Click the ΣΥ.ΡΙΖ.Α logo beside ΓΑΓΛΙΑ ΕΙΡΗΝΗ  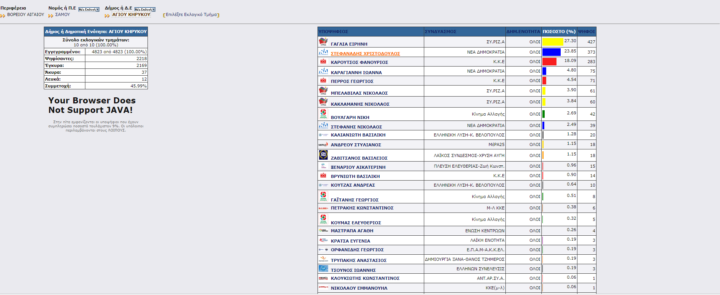[x=323, y=42]
